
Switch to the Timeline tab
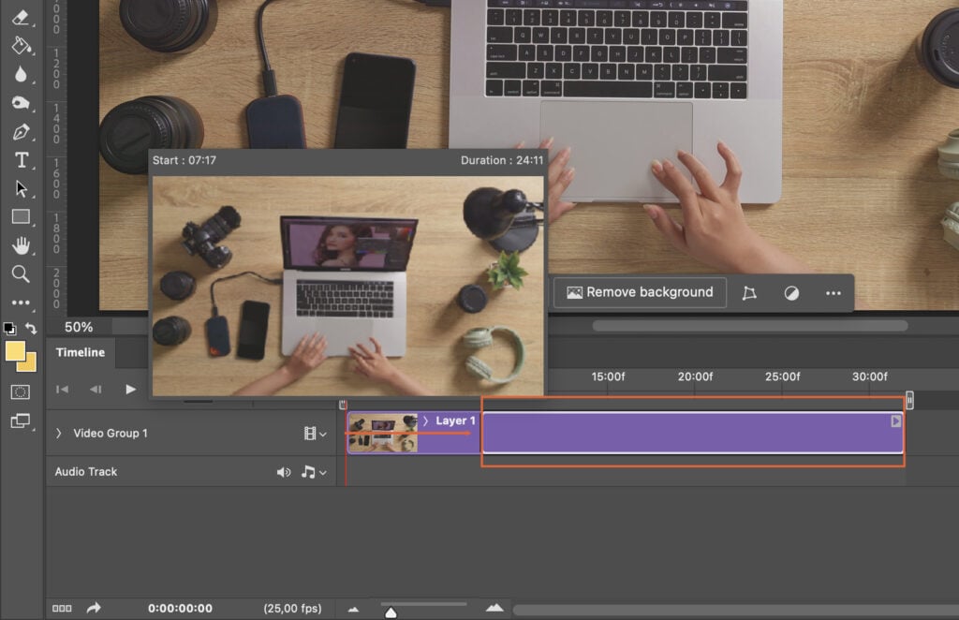click(79, 352)
